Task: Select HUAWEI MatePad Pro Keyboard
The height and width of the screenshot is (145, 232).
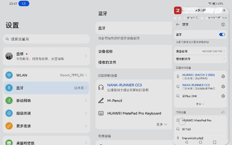Action: coord(134,113)
